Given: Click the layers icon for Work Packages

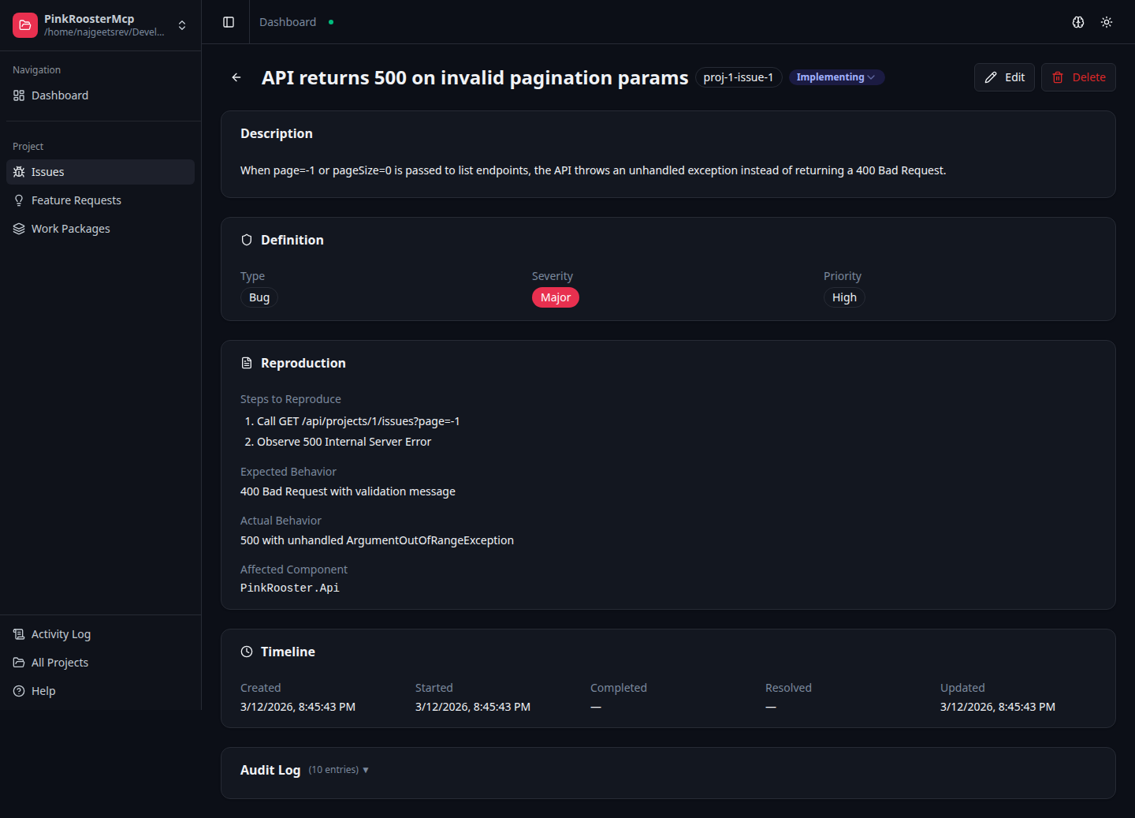Looking at the screenshot, I should [19, 229].
